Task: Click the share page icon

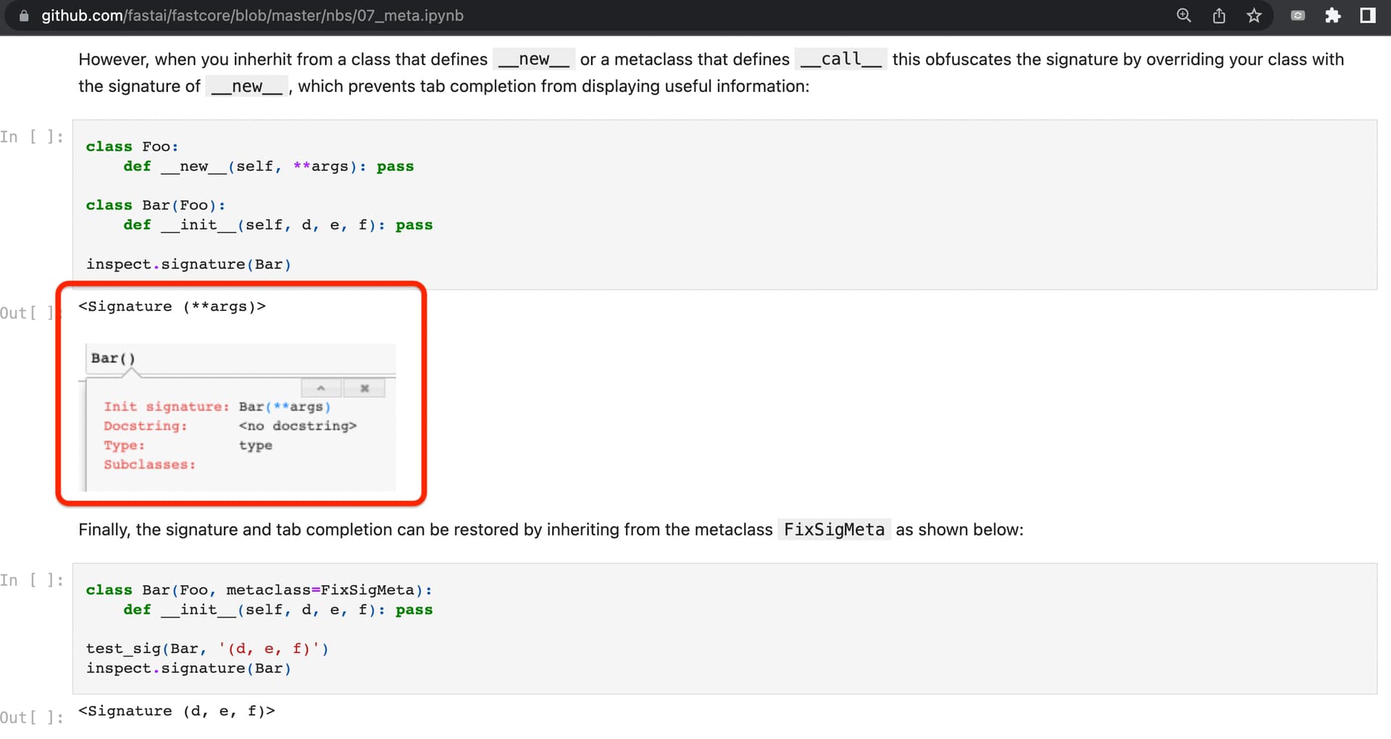Action: tap(1219, 15)
